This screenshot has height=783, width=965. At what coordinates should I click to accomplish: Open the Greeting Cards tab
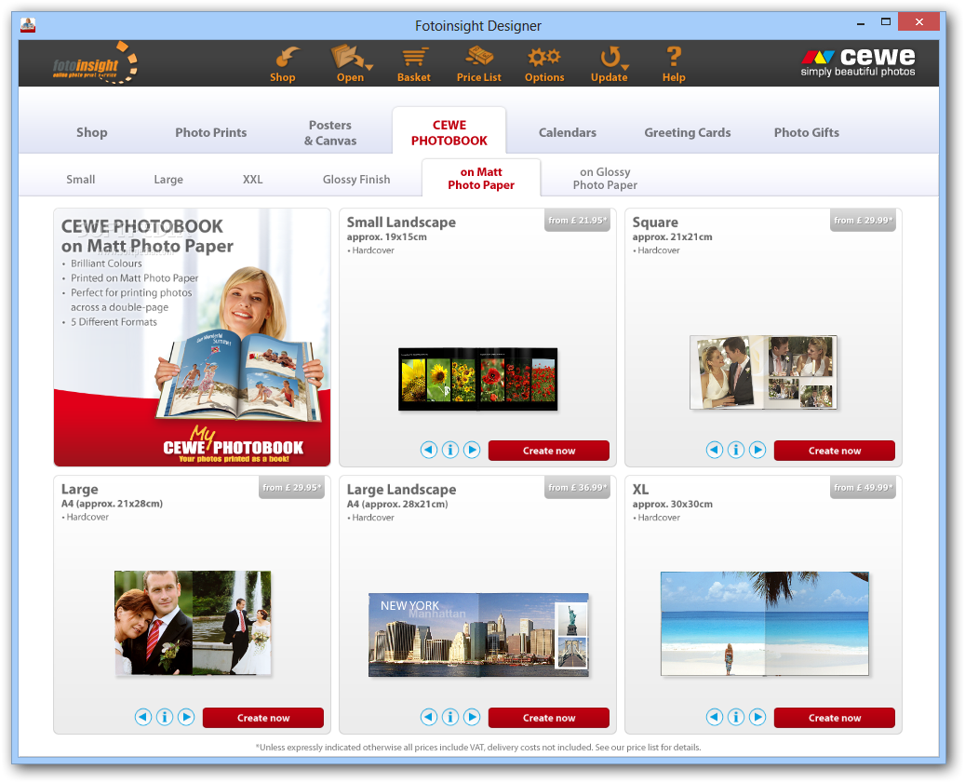click(x=688, y=132)
